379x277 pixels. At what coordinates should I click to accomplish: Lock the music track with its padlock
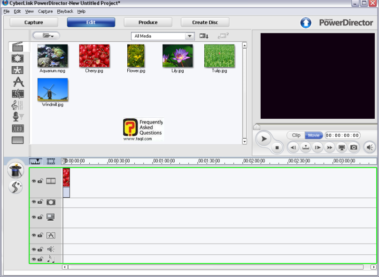click(x=40, y=259)
